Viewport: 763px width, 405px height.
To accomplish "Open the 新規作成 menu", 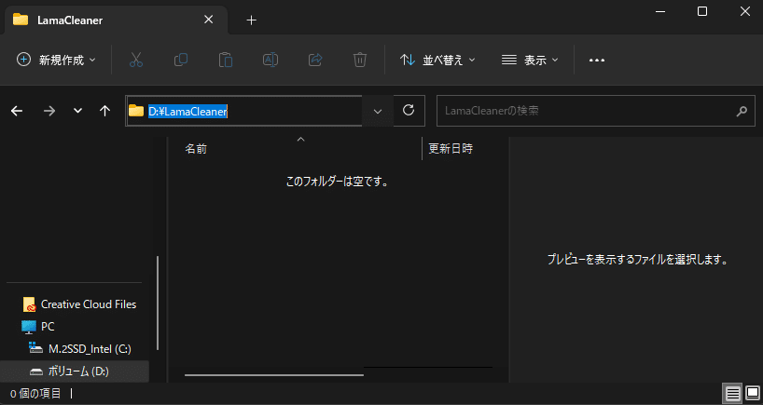I will (56, 60).
